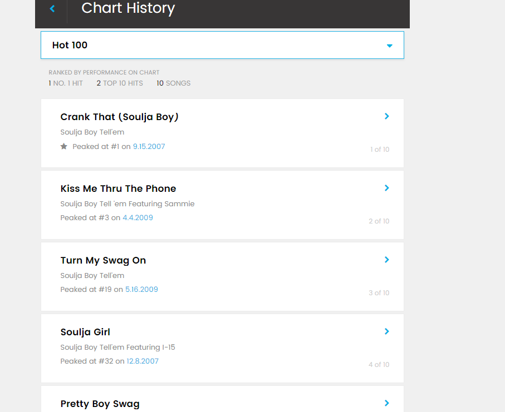Click the Turn My Swag On chevron
The height and width of the screenshot is (412, 505).
pyautogui.click(x=387, y=260)
